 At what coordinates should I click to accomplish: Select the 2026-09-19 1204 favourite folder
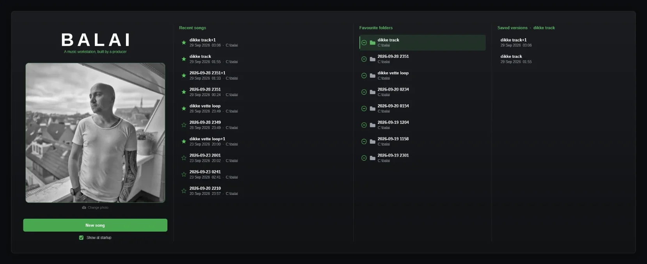click(x=423, y=125)
